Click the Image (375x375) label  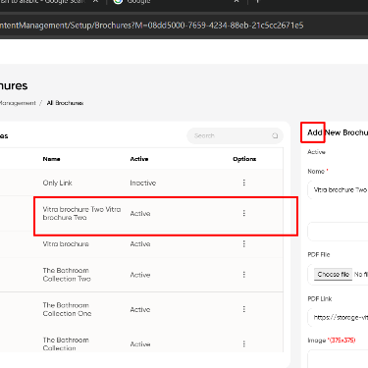[332, 341]
